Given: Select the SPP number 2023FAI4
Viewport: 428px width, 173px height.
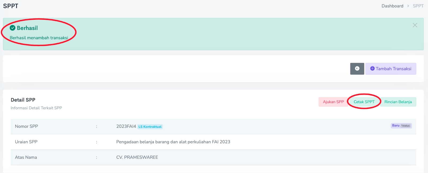Looking at the screenshot, I should [x=126, y=126].
